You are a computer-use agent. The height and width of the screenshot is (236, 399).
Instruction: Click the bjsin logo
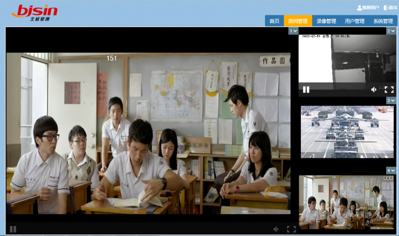(x=34, y=13)
